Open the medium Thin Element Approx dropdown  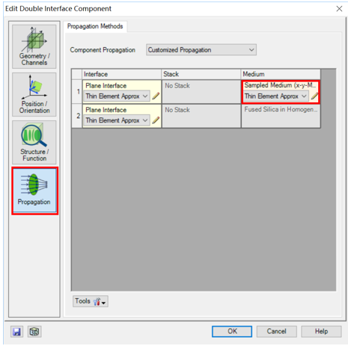pos(275,96)
